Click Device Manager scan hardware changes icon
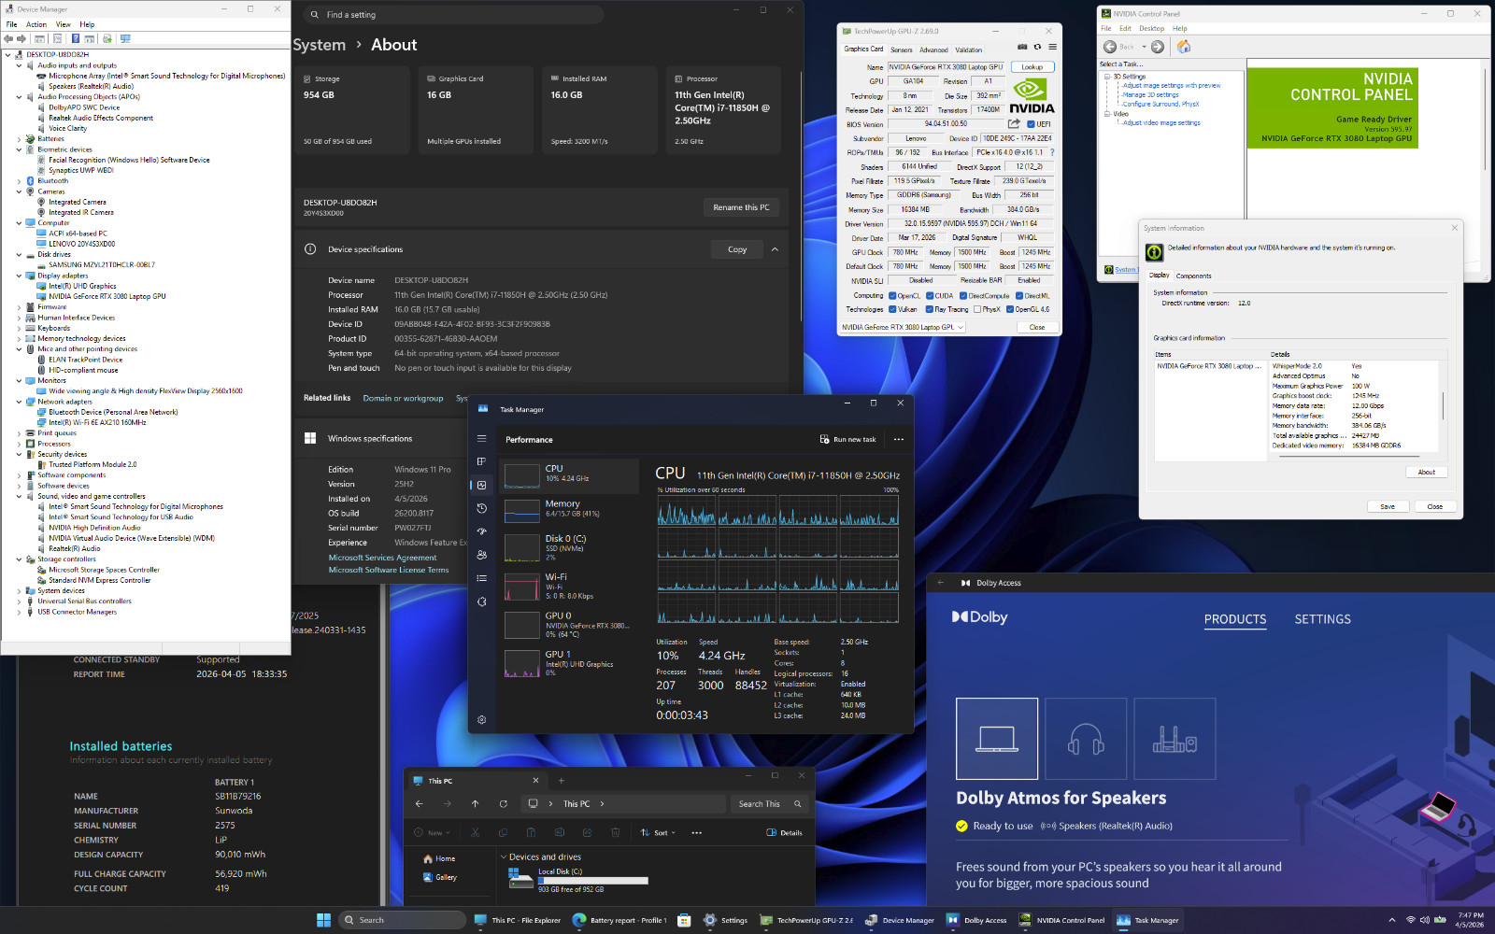The width and height of the screenshot is (1495, 934). point(125,39)
